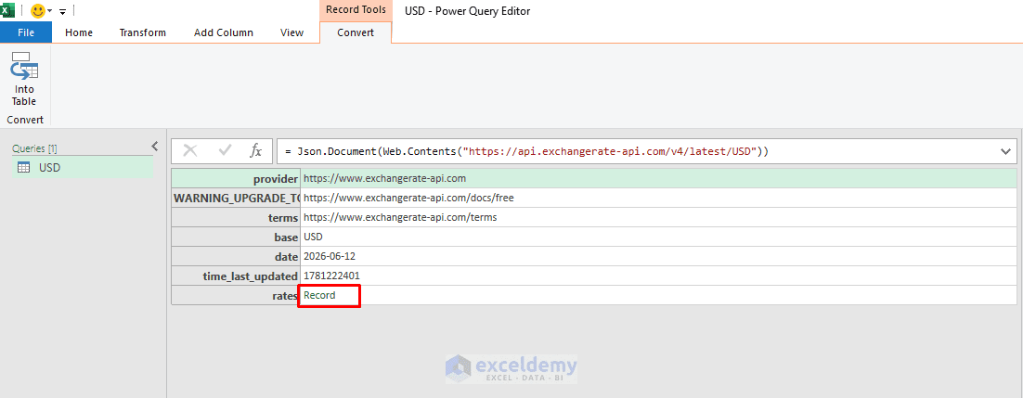The image size is (1023, 398).
Task: Select the provider field name
Action: point(236,178)
